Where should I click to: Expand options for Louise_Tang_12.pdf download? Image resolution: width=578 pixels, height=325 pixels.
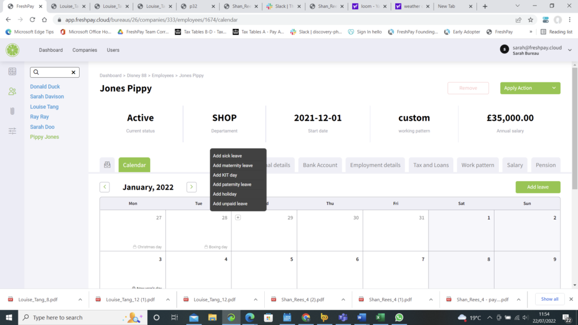[256, 300]
